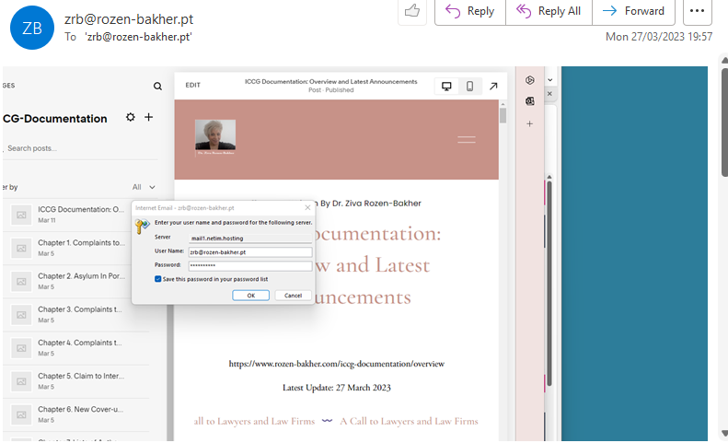
Task: Open the more actions ellipsis menu
Action: (697, 11)
